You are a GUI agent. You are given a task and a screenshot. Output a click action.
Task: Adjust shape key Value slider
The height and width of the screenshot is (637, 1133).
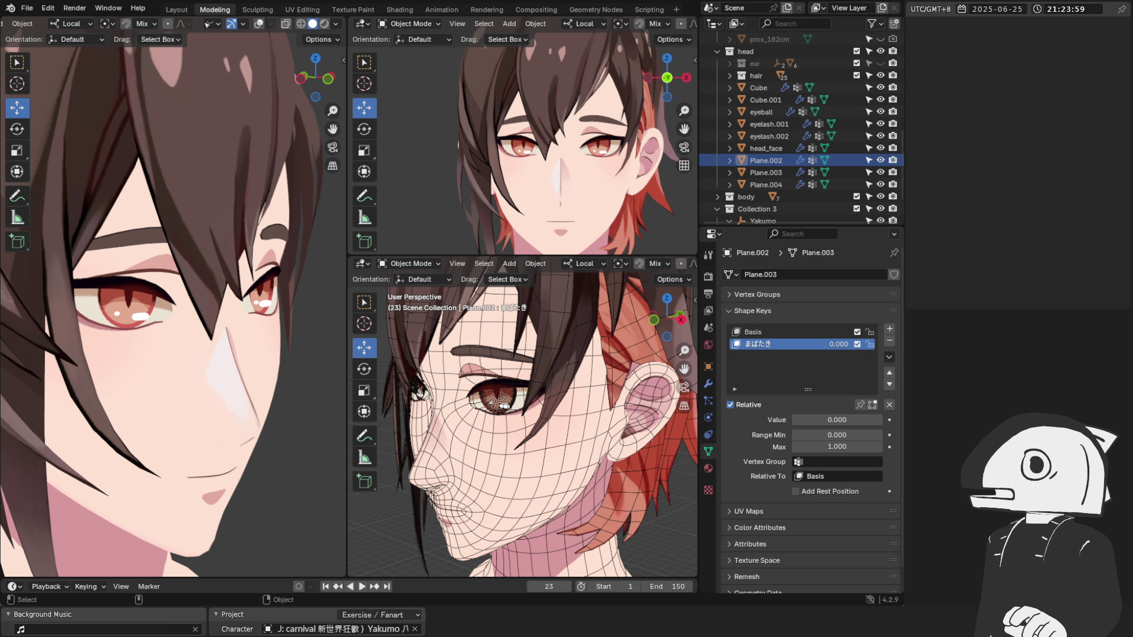click(837, 420)
